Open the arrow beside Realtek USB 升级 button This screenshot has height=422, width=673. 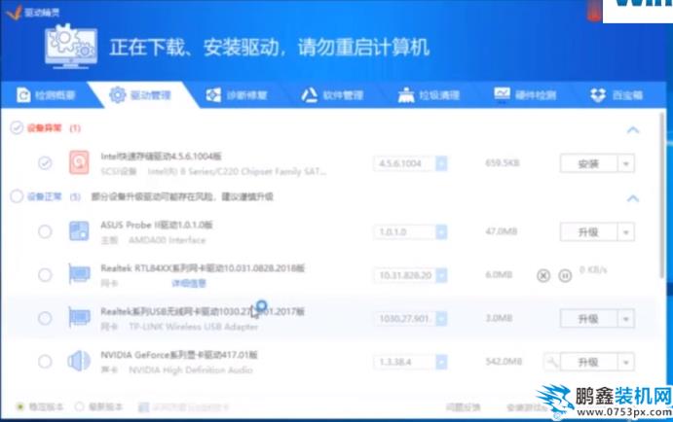[x=626, y=319]
